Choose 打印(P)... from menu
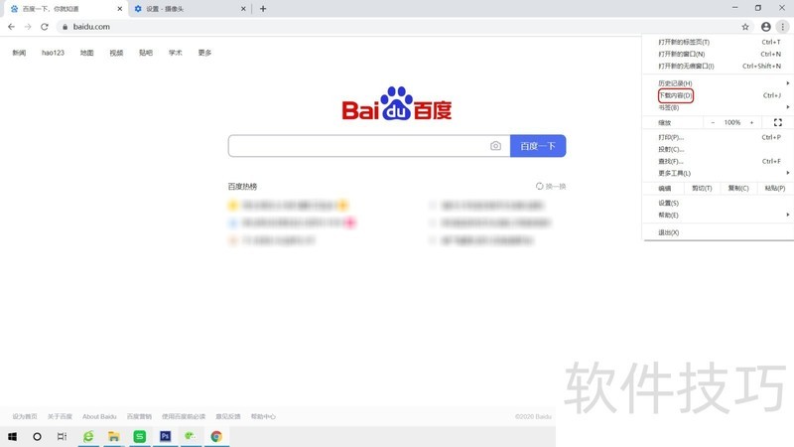This screenshot has height=447, width=794. click(719, 137)
